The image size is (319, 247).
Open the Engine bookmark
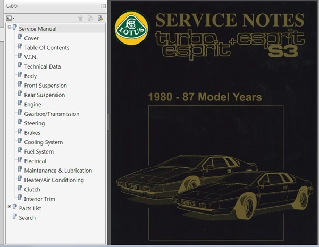(x=32, y=104)
